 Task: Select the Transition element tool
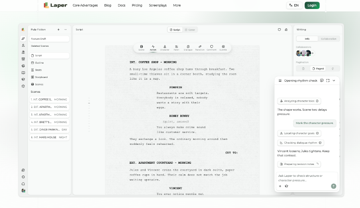pos(200,48)
